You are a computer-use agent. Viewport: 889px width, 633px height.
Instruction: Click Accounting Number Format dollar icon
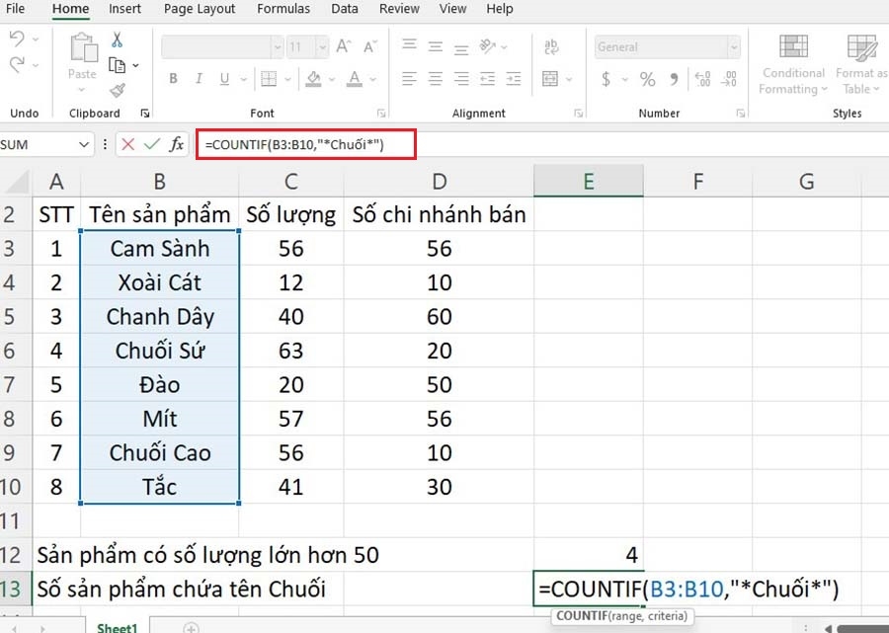pos(606,79)
